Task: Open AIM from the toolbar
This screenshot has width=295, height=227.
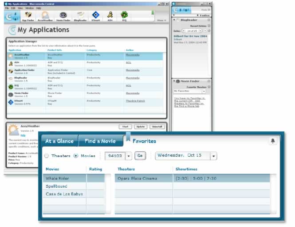Action: point(110,16)
